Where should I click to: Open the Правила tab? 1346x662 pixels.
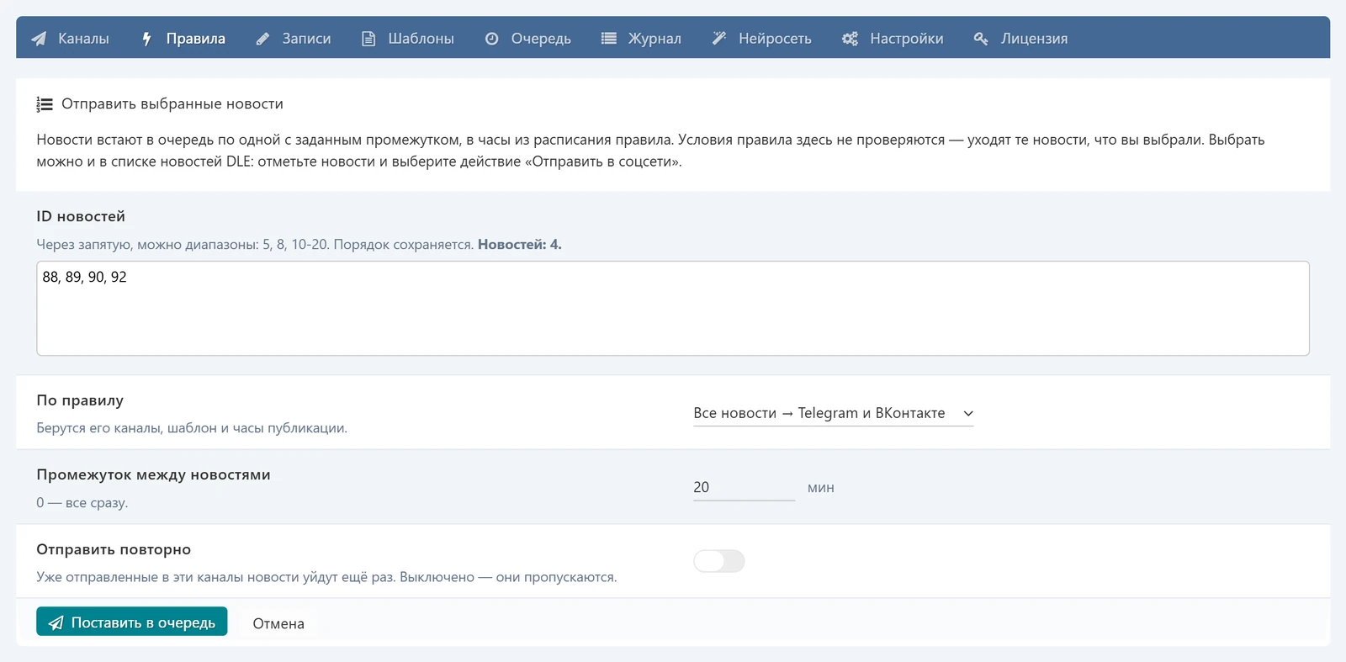tap(183, 39)
